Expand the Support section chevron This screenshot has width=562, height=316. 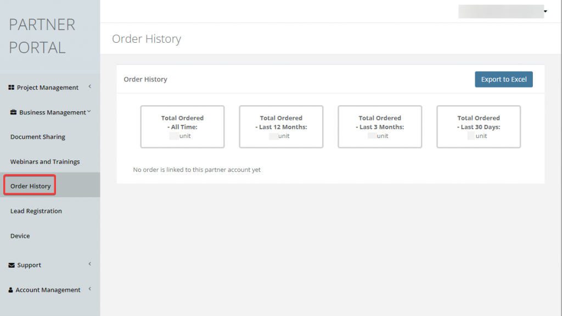[x=89, y=264]
